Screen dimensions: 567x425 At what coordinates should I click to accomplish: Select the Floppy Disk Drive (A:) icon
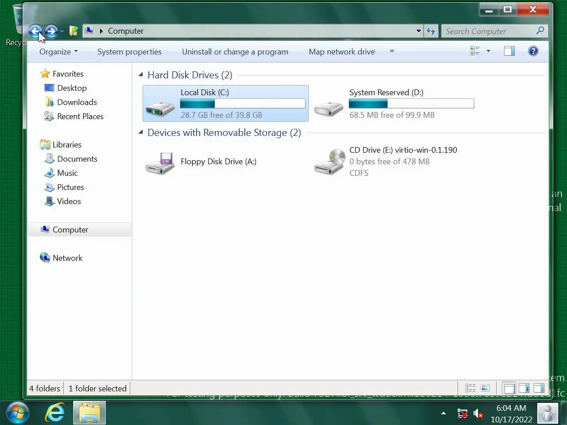160,163
